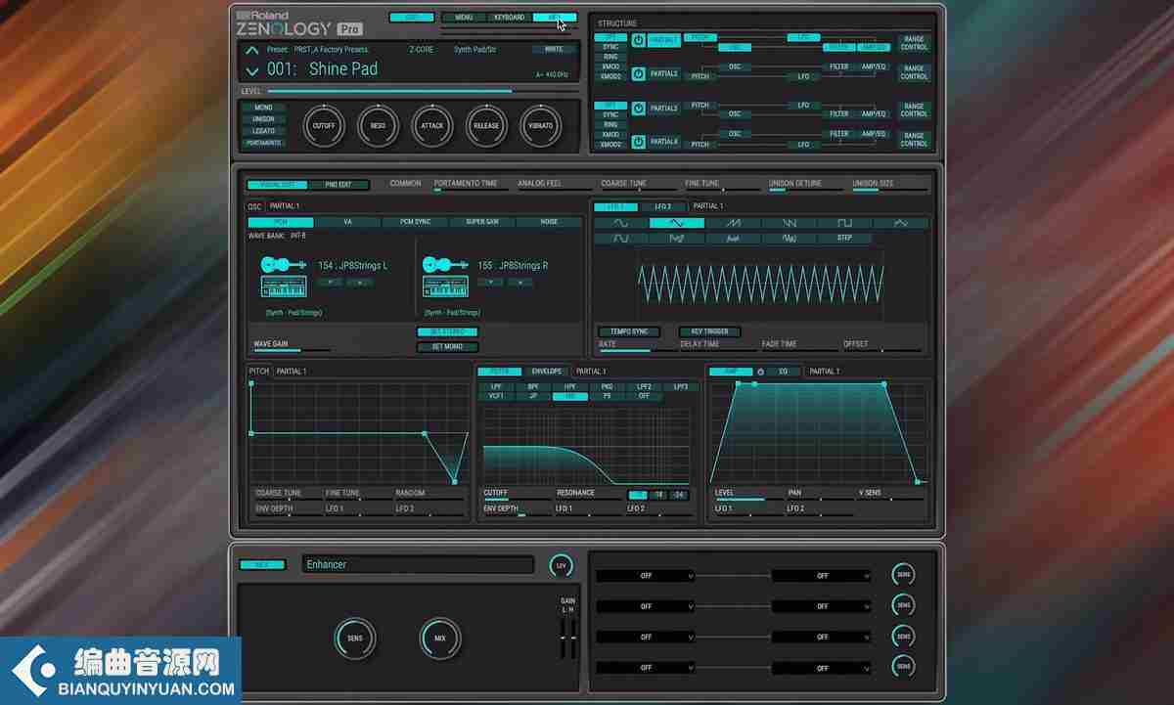Viewport: 1174px width, 705px height.
Task: Adjust the LFO RATE slider
Action: tap(638, 350)
